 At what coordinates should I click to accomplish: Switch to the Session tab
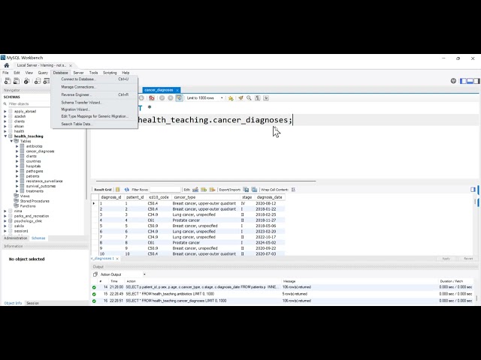[32, 303]
